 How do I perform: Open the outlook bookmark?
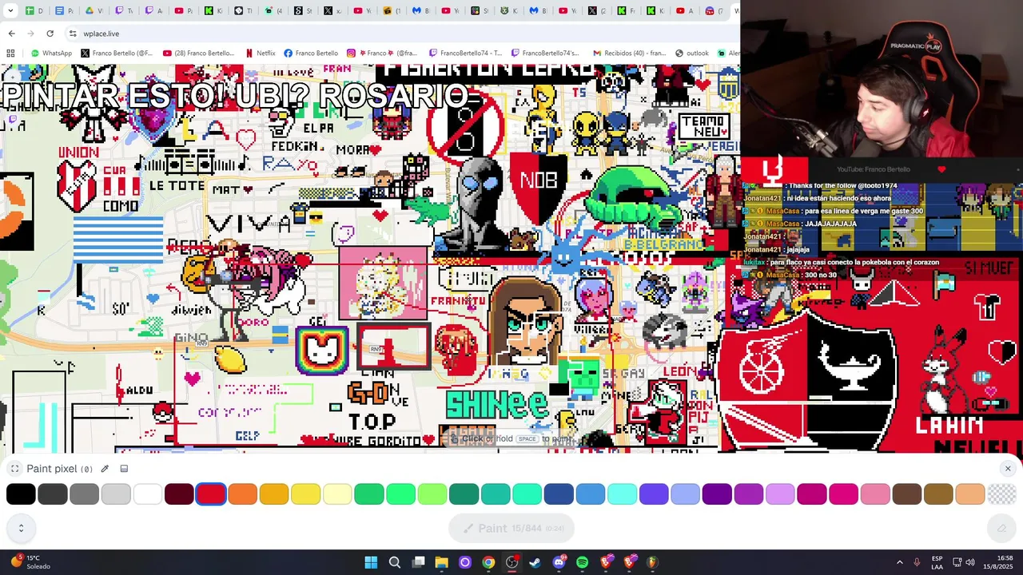692,54
